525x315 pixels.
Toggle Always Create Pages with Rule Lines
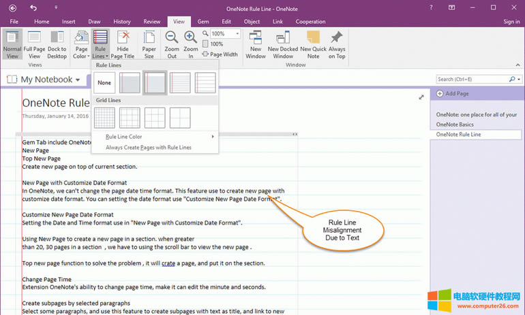click(148, 147)
